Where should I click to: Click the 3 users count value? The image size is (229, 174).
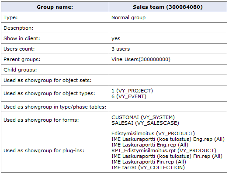(121, 49)
